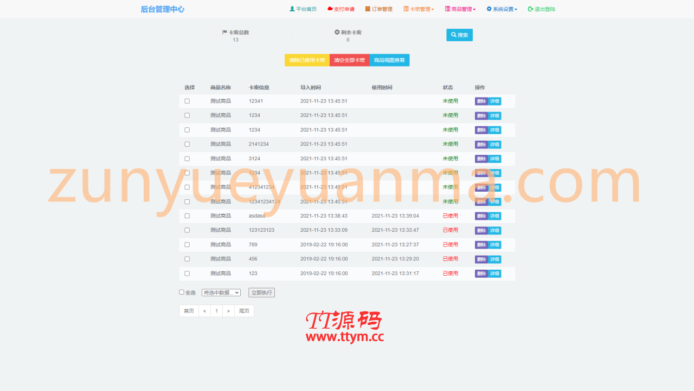The image size is (694, 391).
Task: Open details for card 123123123
Action: (494, 231)
